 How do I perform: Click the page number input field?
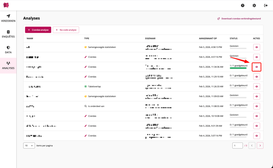tap(237, 146)
